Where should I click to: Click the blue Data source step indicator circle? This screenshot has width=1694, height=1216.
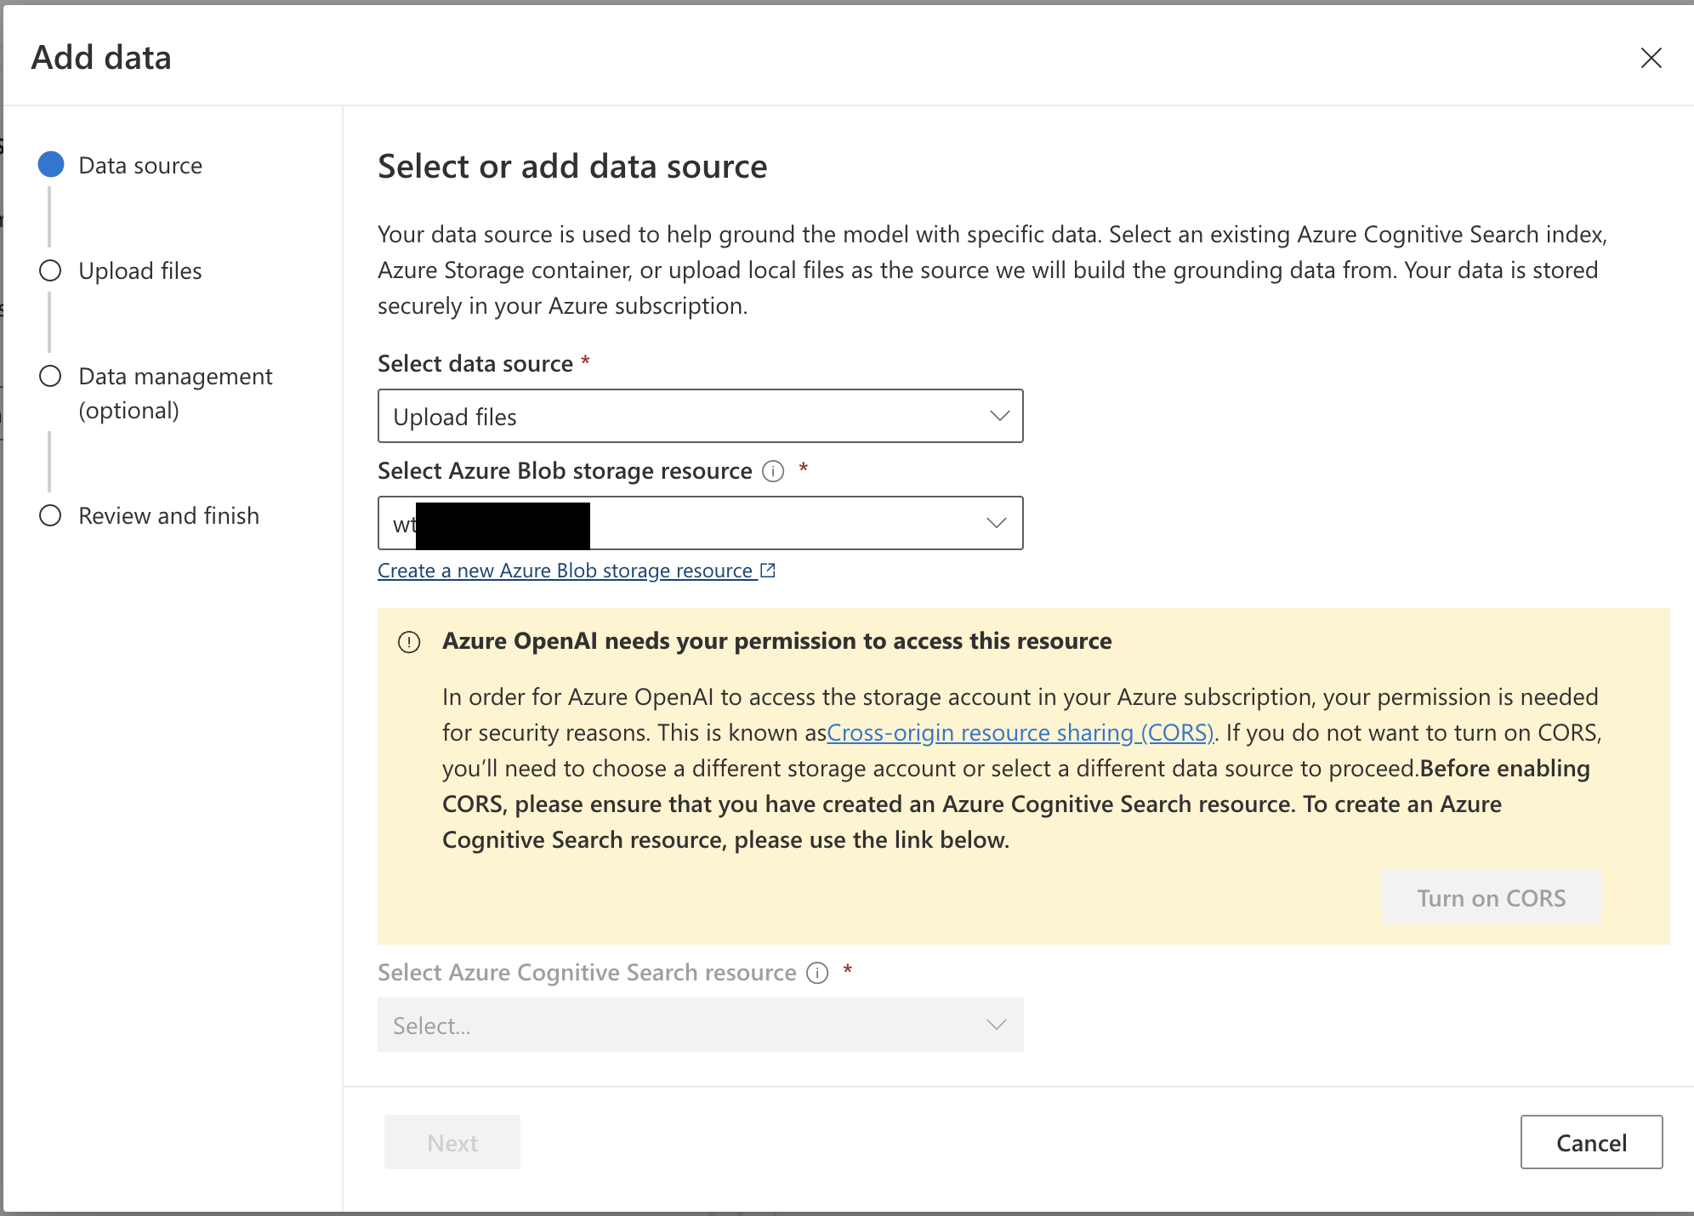click(50, 164)
